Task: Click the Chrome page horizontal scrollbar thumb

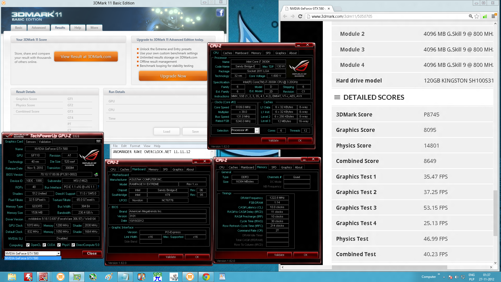Action: pyautogui.click(x=389, y=267)
